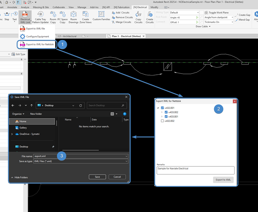Go back in Save XML File dialog
This screenshot has height=212, width=258.
click(13, 105)
